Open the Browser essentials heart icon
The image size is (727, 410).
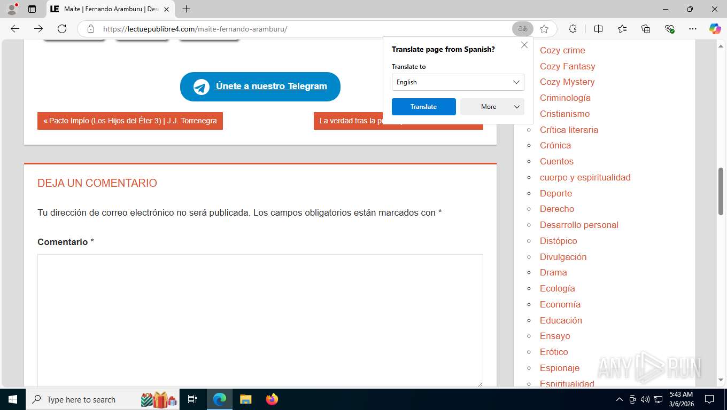tap(669, 29)
